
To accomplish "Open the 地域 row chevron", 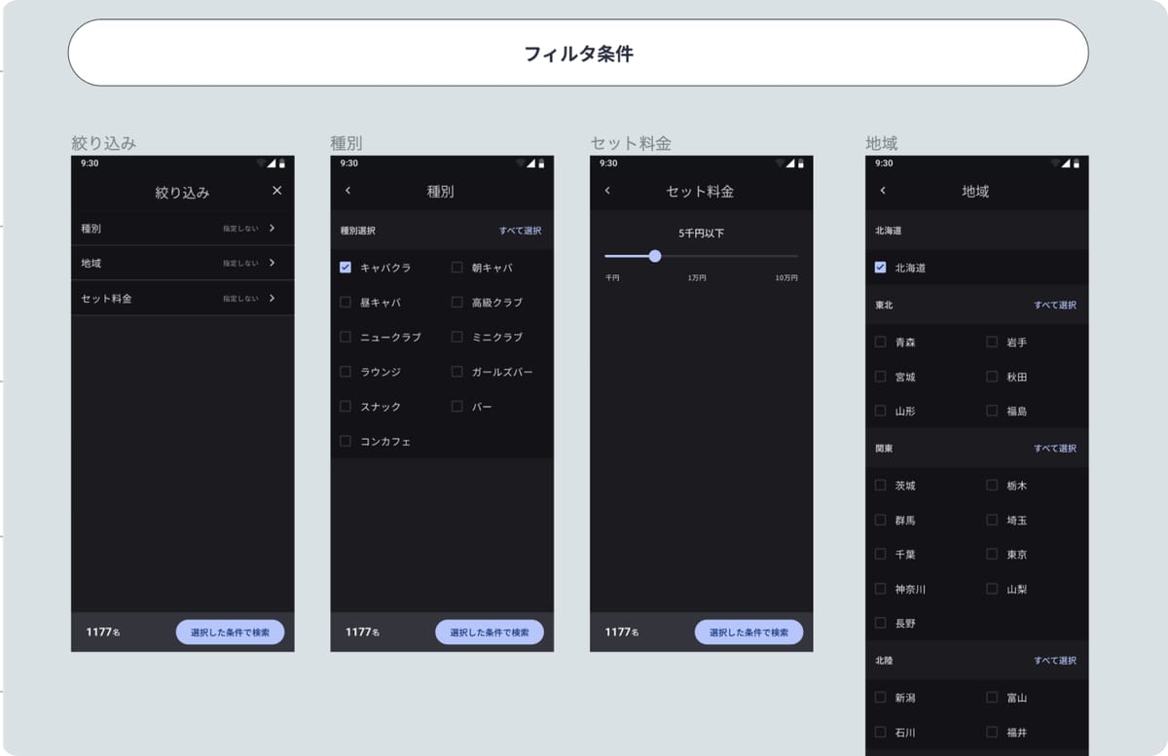I will point(272,263).
